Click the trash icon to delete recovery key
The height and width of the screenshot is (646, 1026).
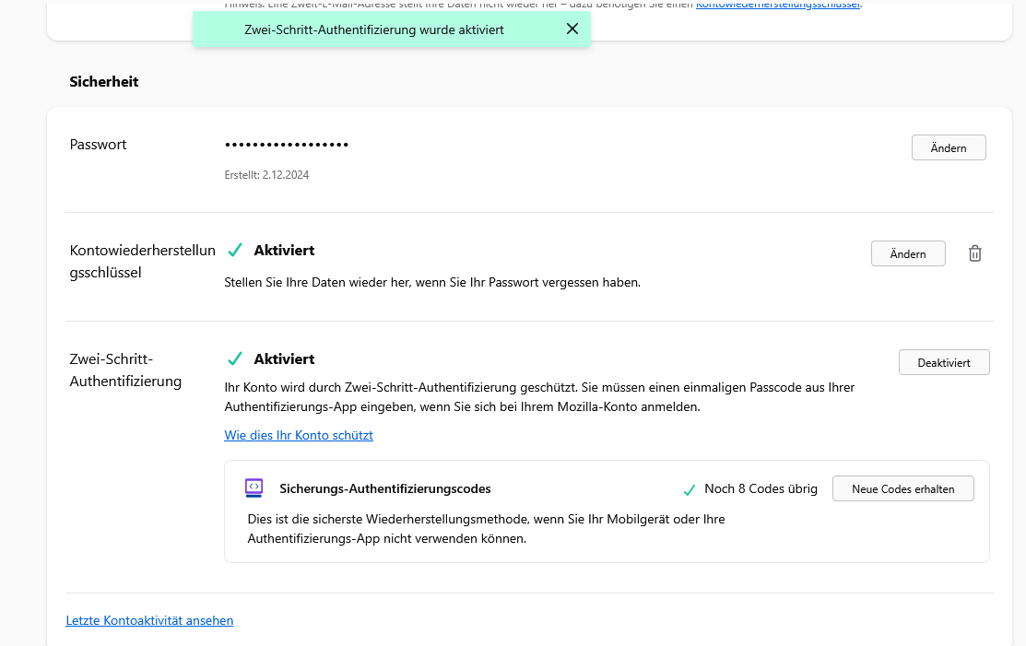pos(974,253)
